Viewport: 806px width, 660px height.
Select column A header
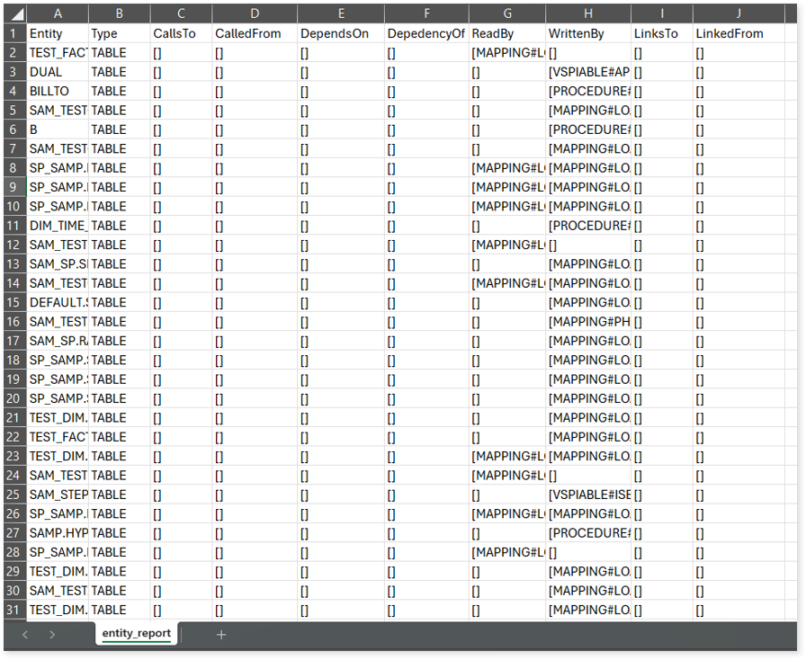tap(58, 13)
